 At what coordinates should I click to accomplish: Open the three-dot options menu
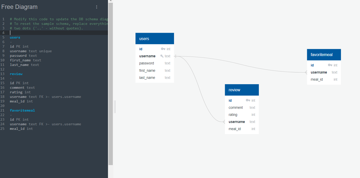tap(97, 7)
